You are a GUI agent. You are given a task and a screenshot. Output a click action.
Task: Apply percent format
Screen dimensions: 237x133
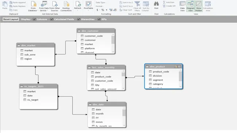[103, 10]
